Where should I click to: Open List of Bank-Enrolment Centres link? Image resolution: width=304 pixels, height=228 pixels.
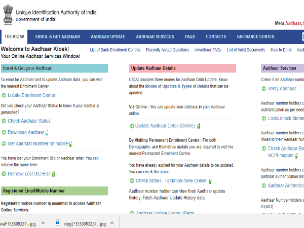tap(115, 50)
